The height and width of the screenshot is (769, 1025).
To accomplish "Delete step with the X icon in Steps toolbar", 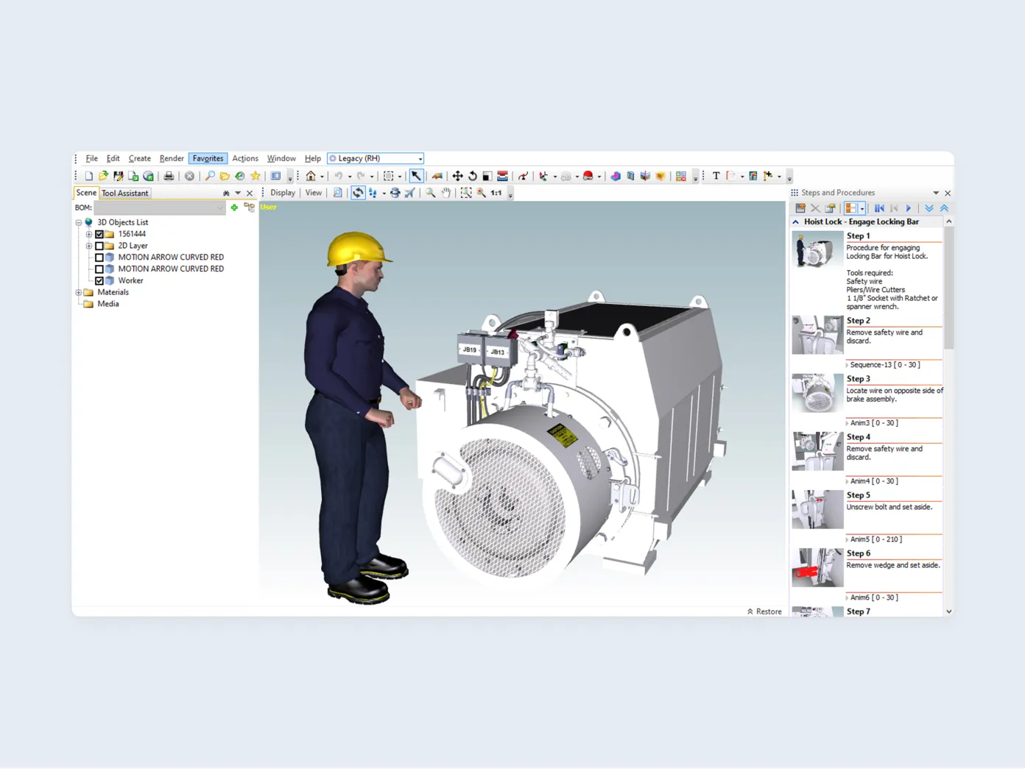I will (815, 208).
